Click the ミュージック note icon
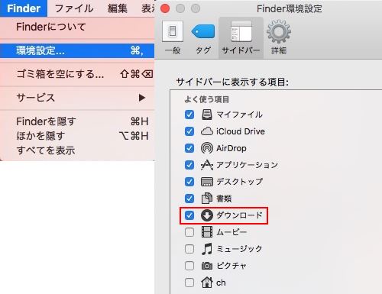The height and width of the screenshot is (294, 382). click(207, 249)
